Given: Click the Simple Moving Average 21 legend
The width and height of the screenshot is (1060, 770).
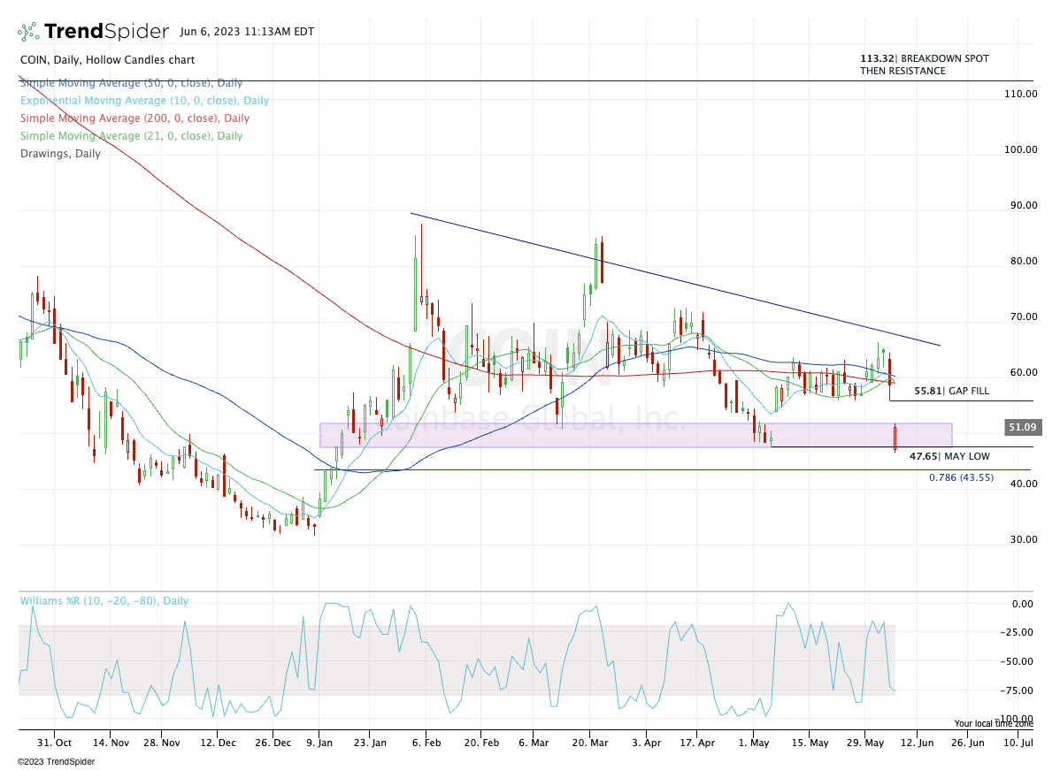Looking at the screenshot, I should tap(131, 135).
